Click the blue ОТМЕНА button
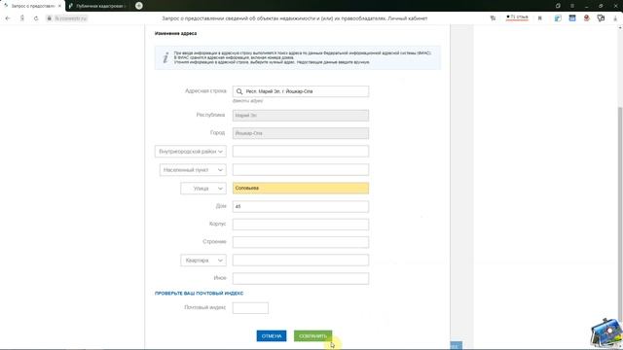This screenshot has height=350, width=623. [272, 336]
